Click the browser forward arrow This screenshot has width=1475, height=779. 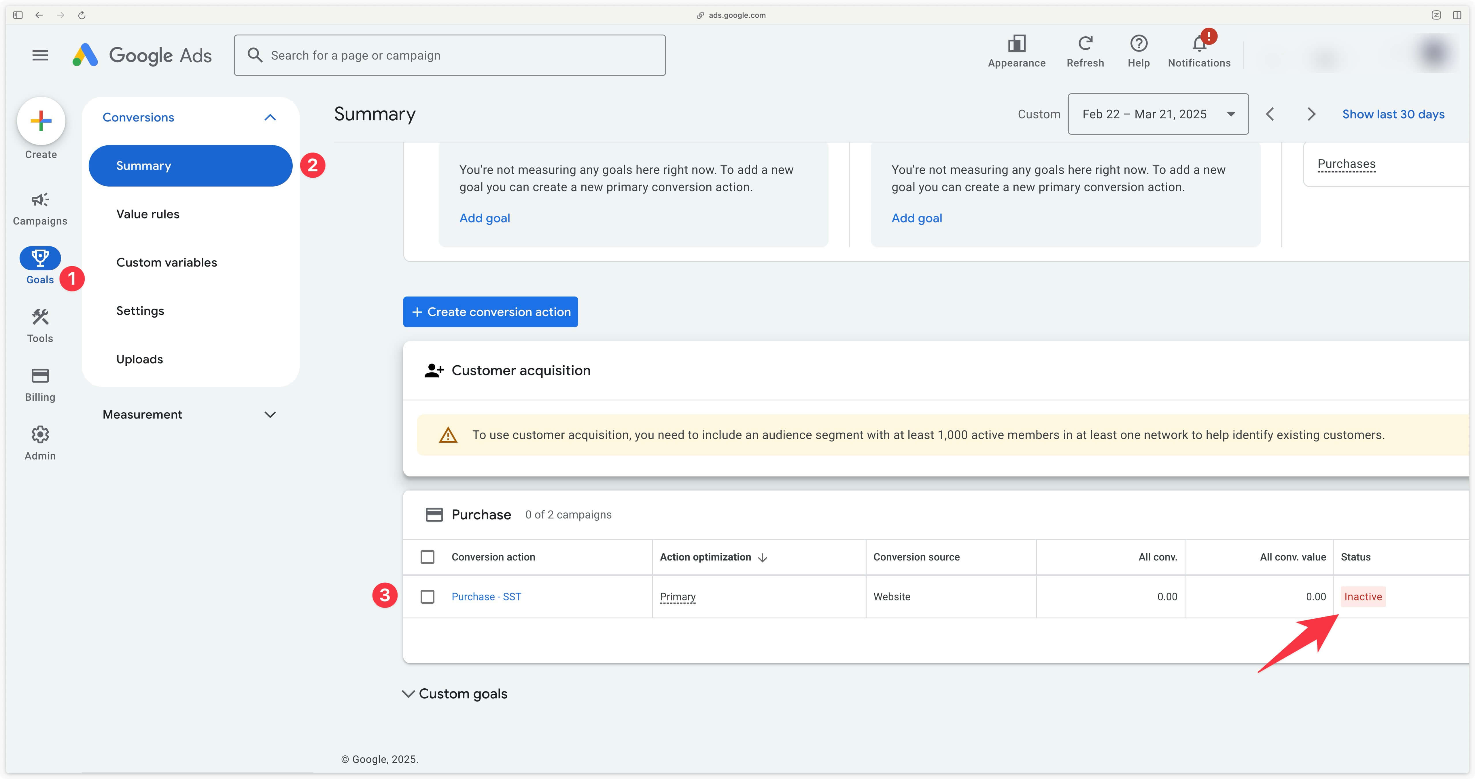(60, 15)
